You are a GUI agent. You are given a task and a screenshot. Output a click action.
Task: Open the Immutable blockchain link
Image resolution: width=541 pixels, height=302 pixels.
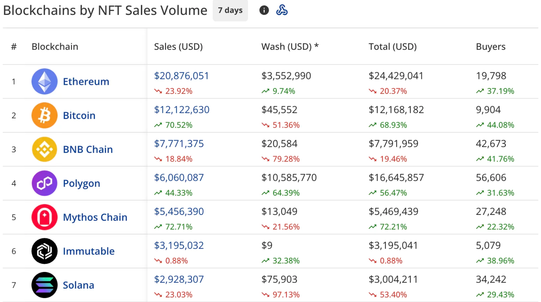[x=89, y=251]
